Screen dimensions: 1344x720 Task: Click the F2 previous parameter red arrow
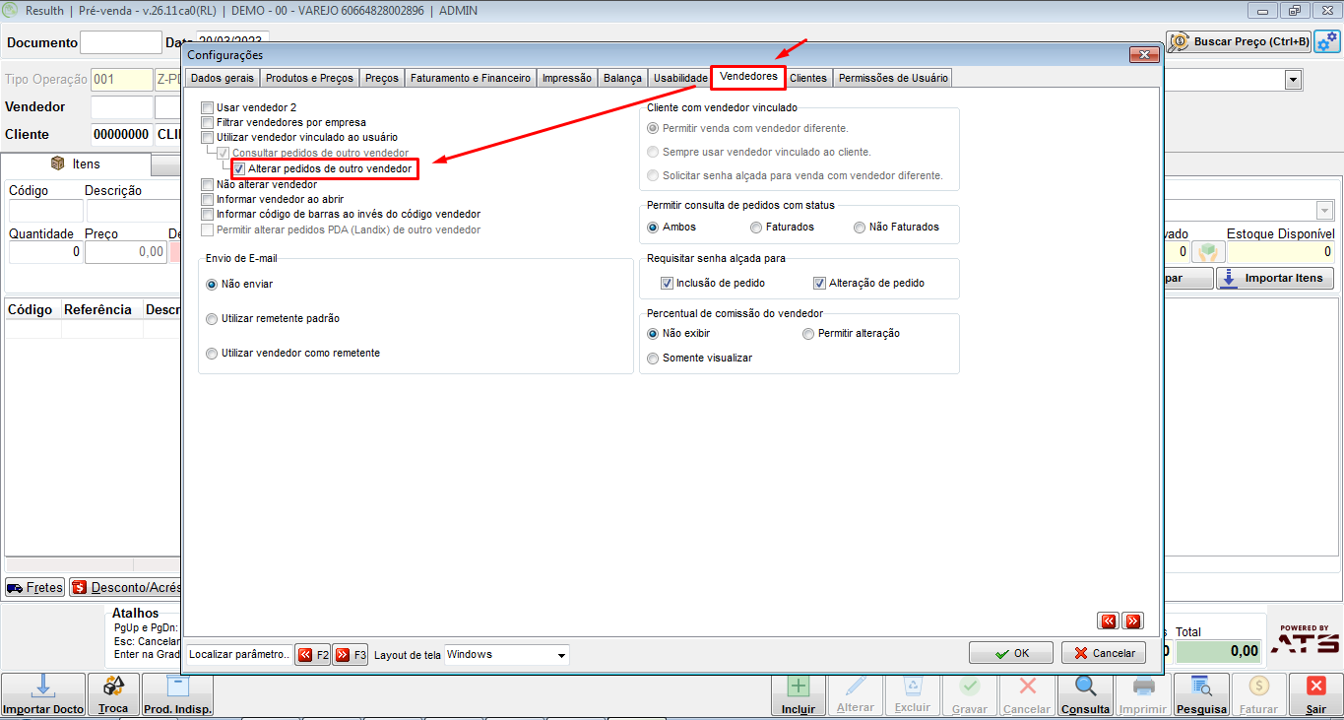point(313,654)
